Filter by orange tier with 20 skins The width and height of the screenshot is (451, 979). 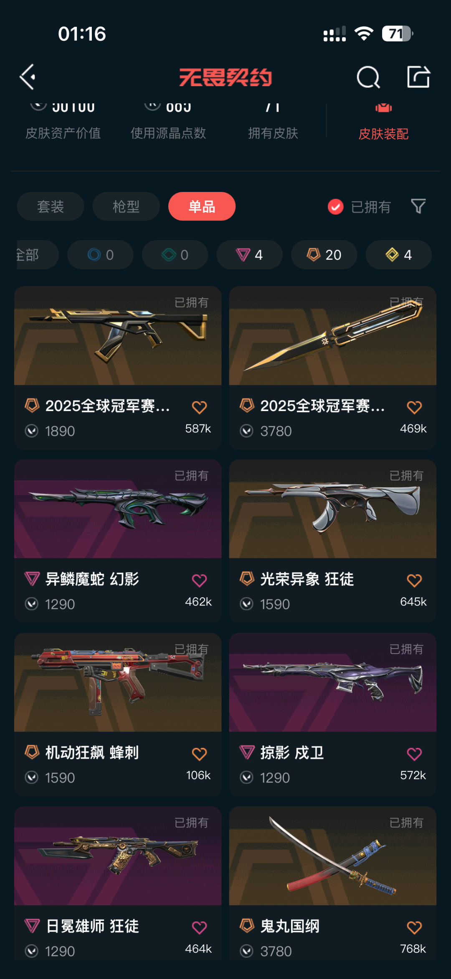324,255
